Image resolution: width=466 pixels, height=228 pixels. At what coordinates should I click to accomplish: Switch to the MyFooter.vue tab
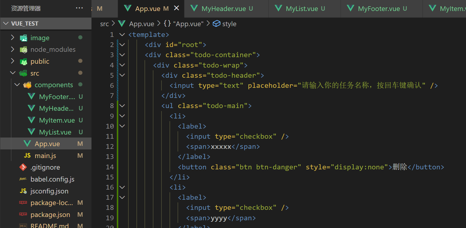(382, 9)
